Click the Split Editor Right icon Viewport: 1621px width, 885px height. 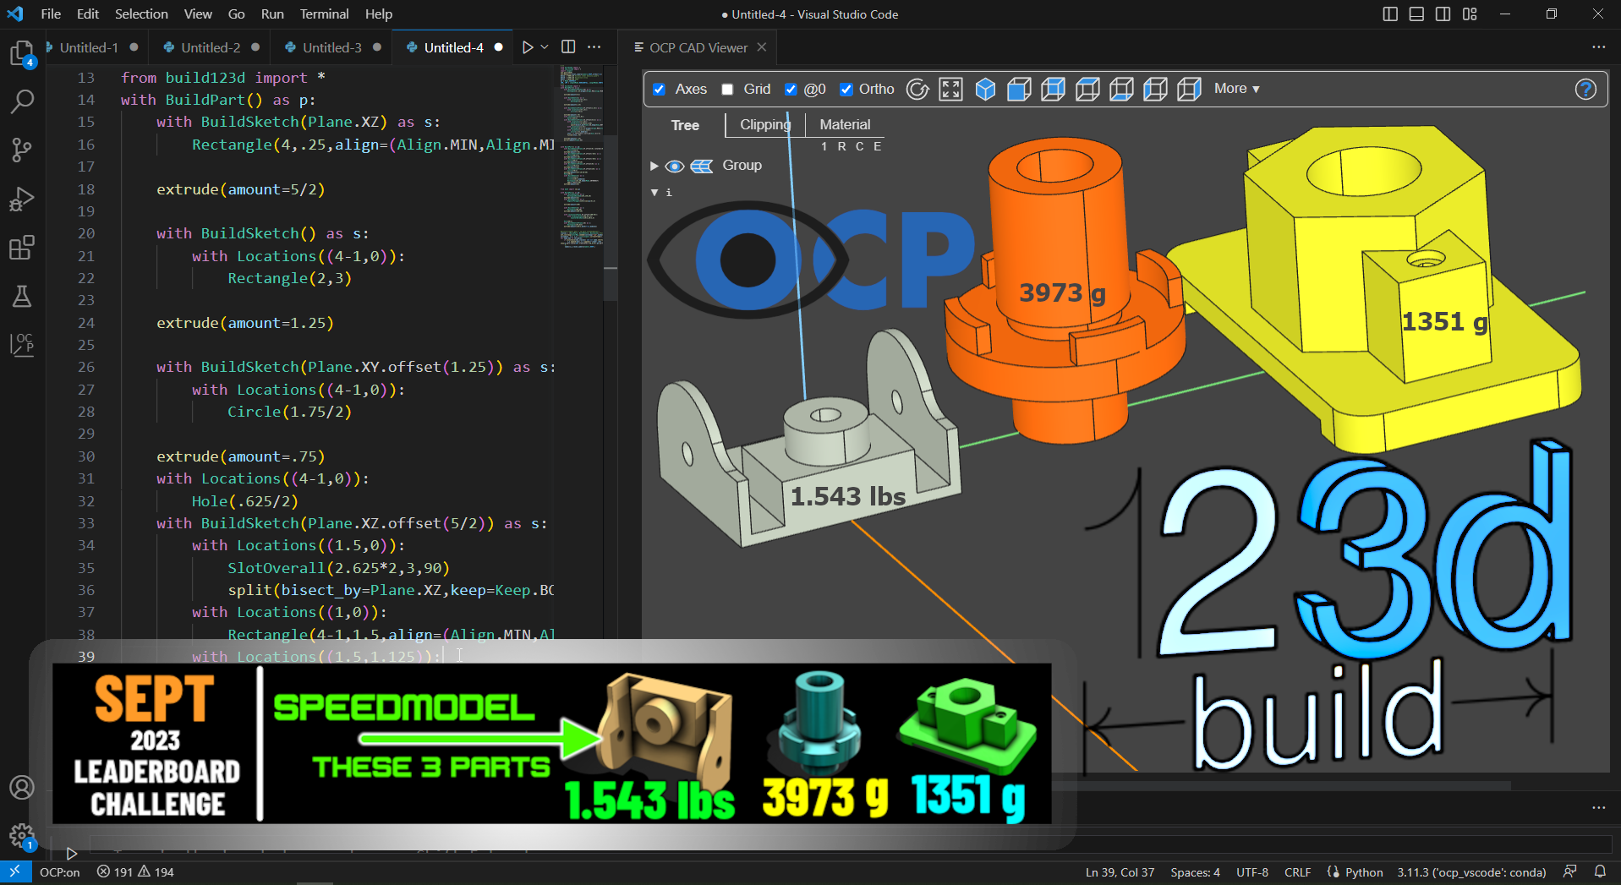tap(568, 47)
